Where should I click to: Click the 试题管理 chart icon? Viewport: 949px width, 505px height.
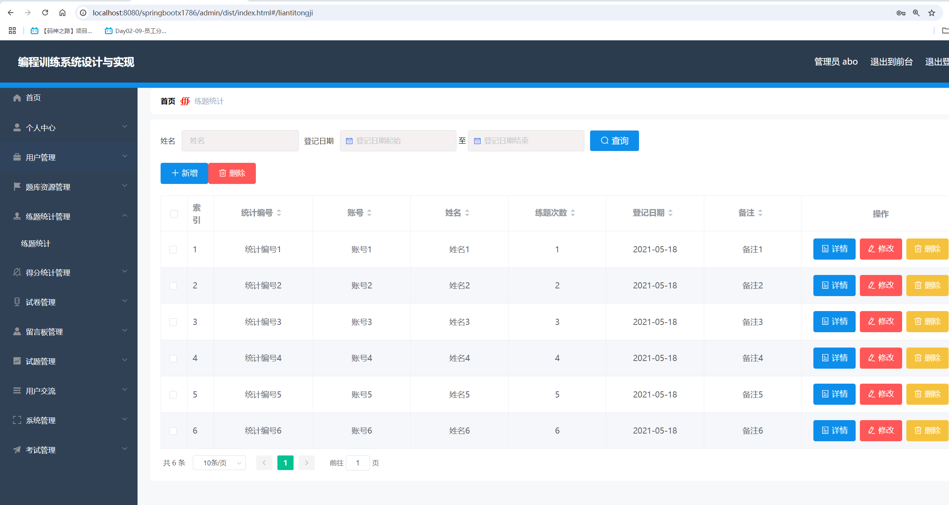point(17,361)
